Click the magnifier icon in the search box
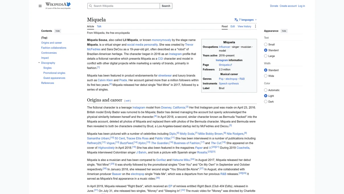The image size is (344, 194). (x=91, y=6)
